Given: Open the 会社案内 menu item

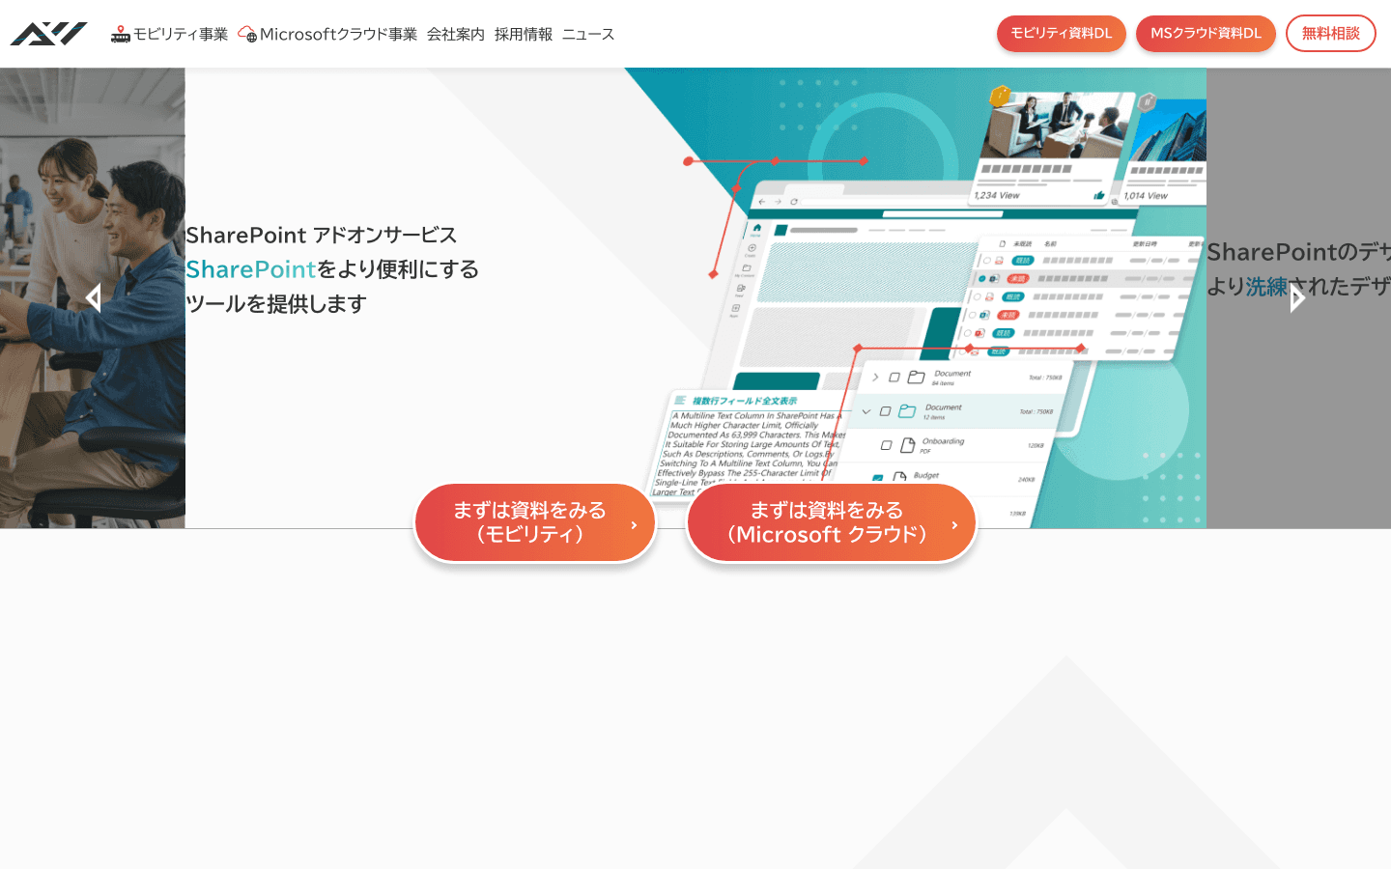Looking at the screenshot, I should [x=456, y=35].
